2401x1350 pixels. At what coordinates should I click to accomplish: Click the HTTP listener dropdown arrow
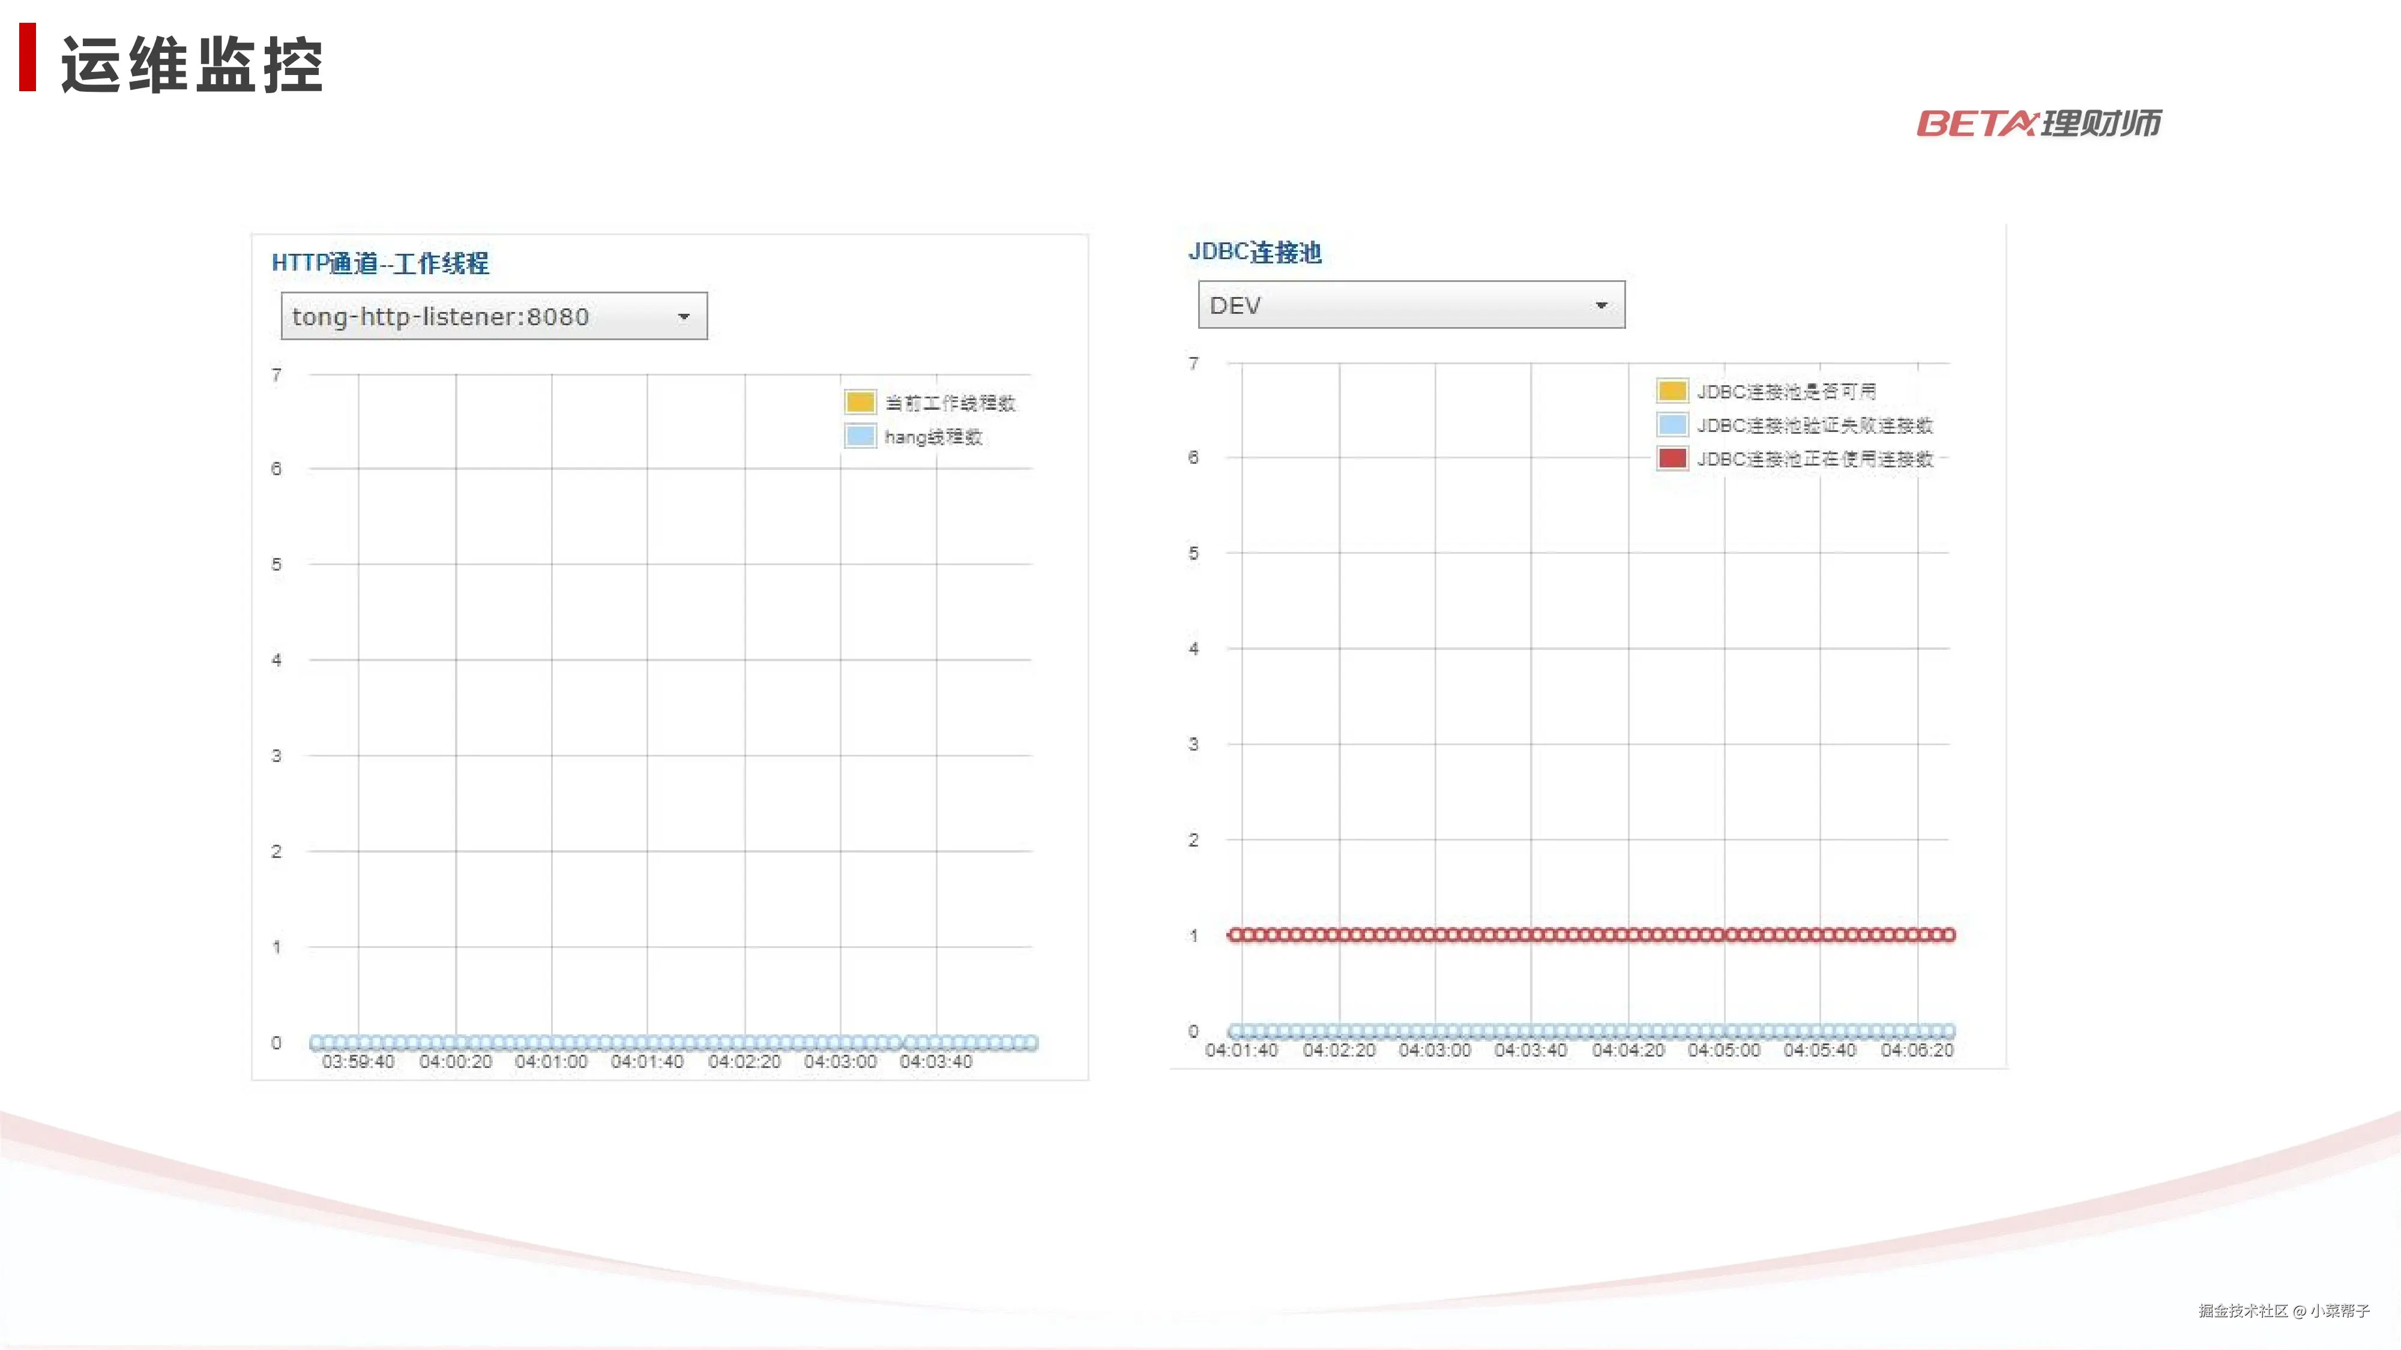pyautogui.click(x=683, y=317)
